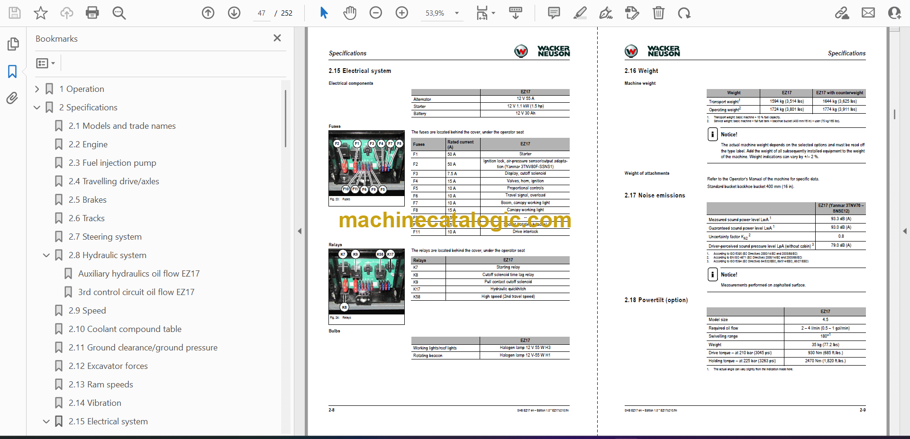Viewport: 910px width, 439px height.
Task: Select the Highlight text pen tool
Action: pyautogui.click(x=580, y=13)
